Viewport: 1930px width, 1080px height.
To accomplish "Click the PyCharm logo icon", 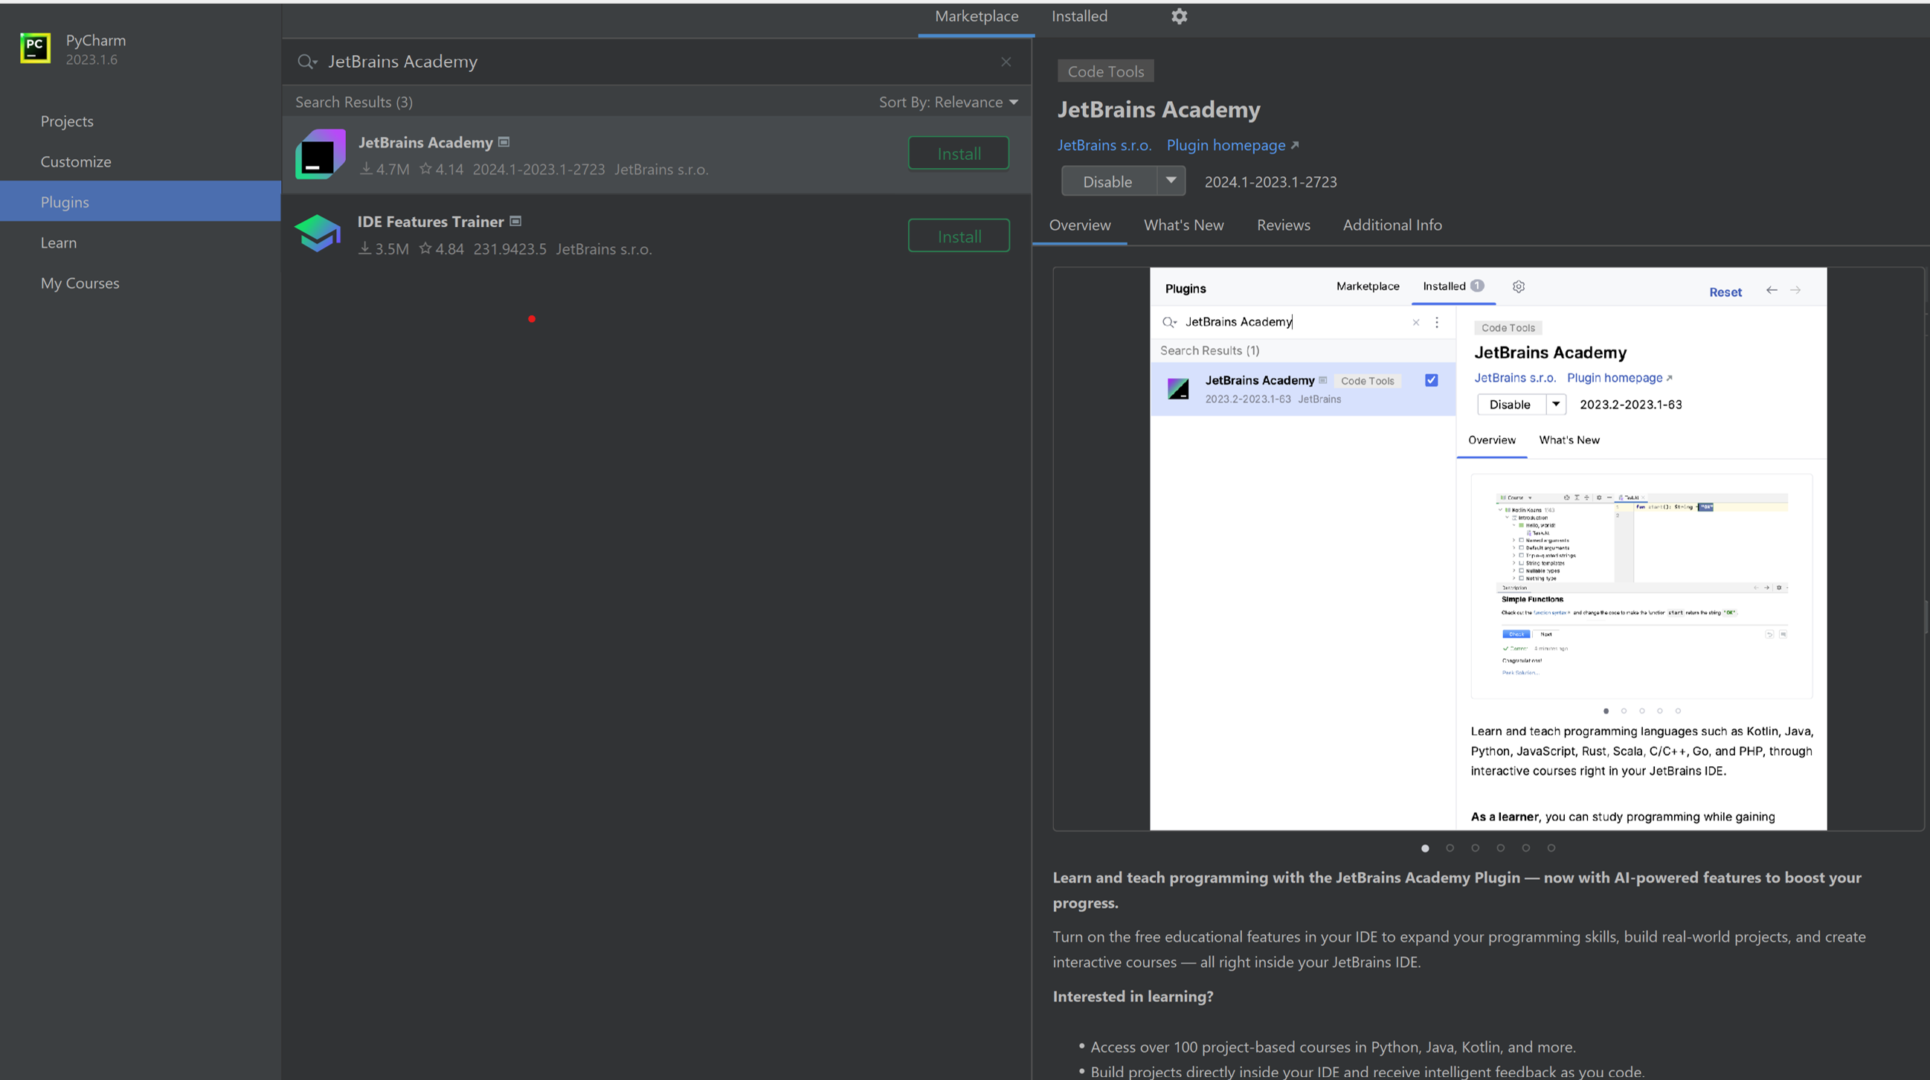I will click(35, 48).
